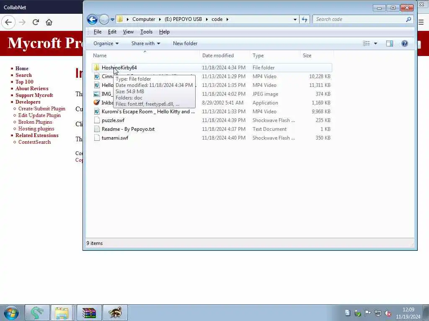Open the Search link in Mycroft sidebar

click(x=23, y=75)
